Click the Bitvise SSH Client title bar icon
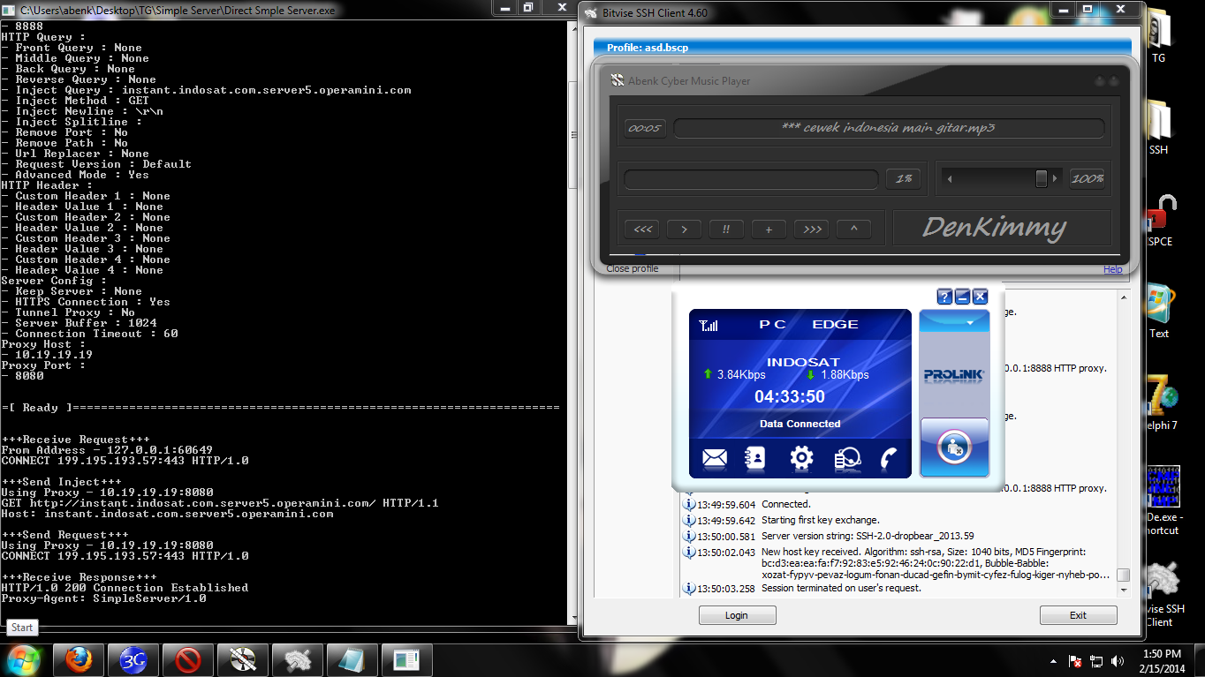Screen dimensions: 1205x677 591,12
